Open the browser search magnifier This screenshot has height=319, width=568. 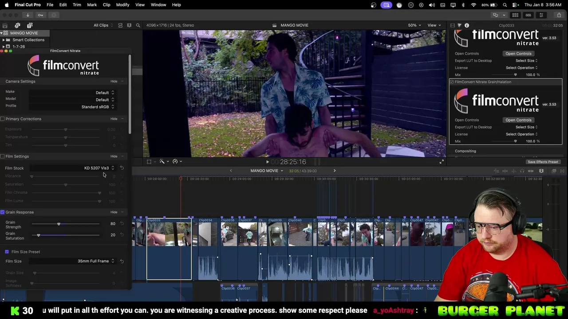[138, 25]
